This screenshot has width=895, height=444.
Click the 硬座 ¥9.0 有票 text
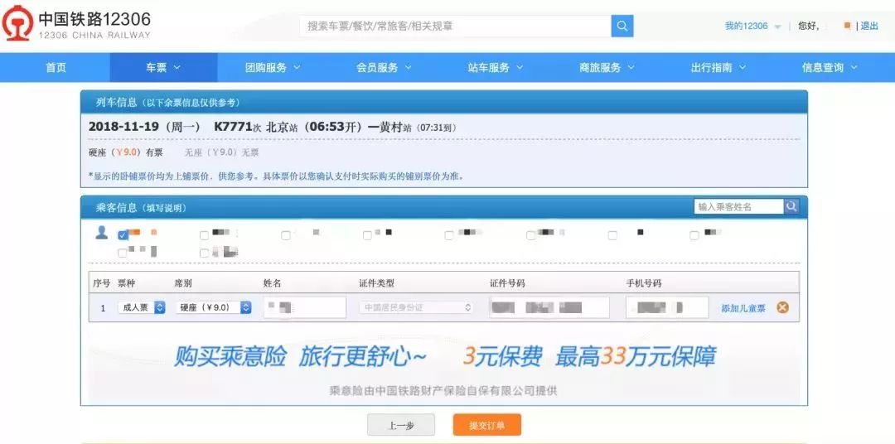(126, 152)
